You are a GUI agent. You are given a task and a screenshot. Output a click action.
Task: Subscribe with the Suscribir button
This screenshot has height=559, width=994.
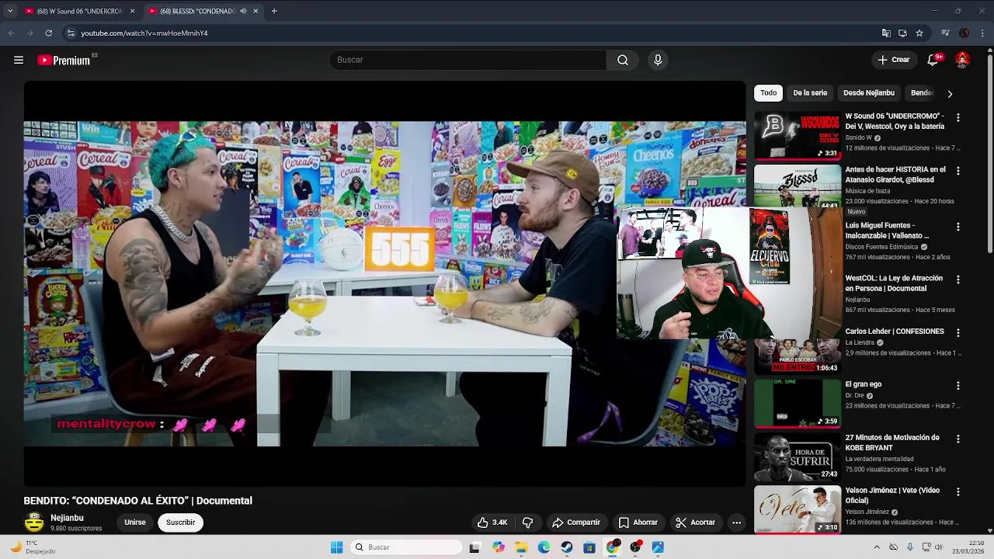click(x=180, y=523)
